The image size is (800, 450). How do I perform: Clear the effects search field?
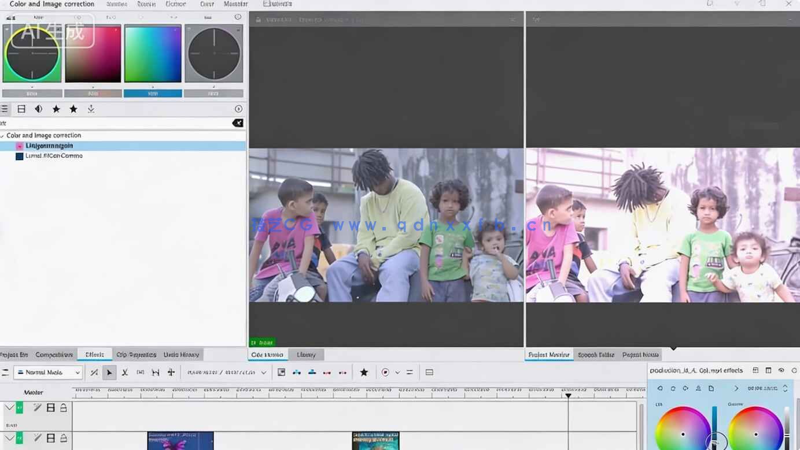click(238, 123)
